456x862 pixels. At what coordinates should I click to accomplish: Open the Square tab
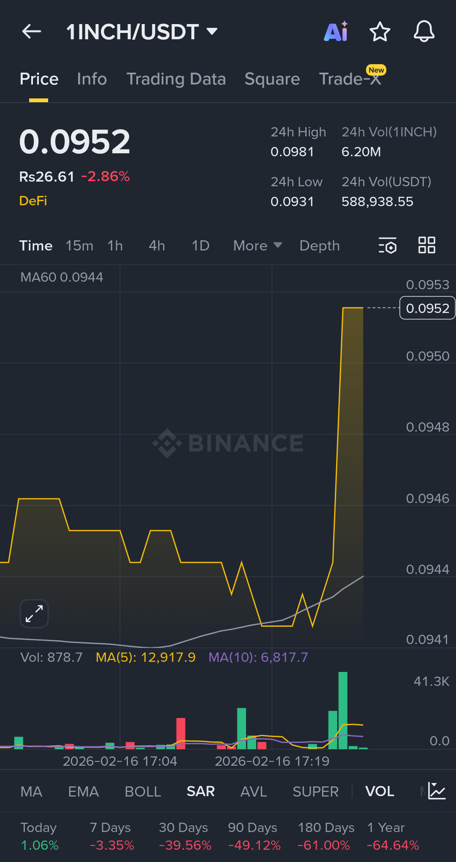pos(272,79)
